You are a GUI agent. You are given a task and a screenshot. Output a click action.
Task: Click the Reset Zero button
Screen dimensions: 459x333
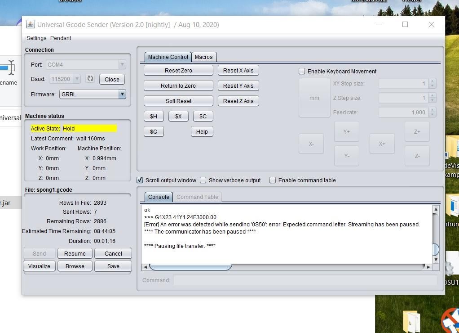pos(178,70)
